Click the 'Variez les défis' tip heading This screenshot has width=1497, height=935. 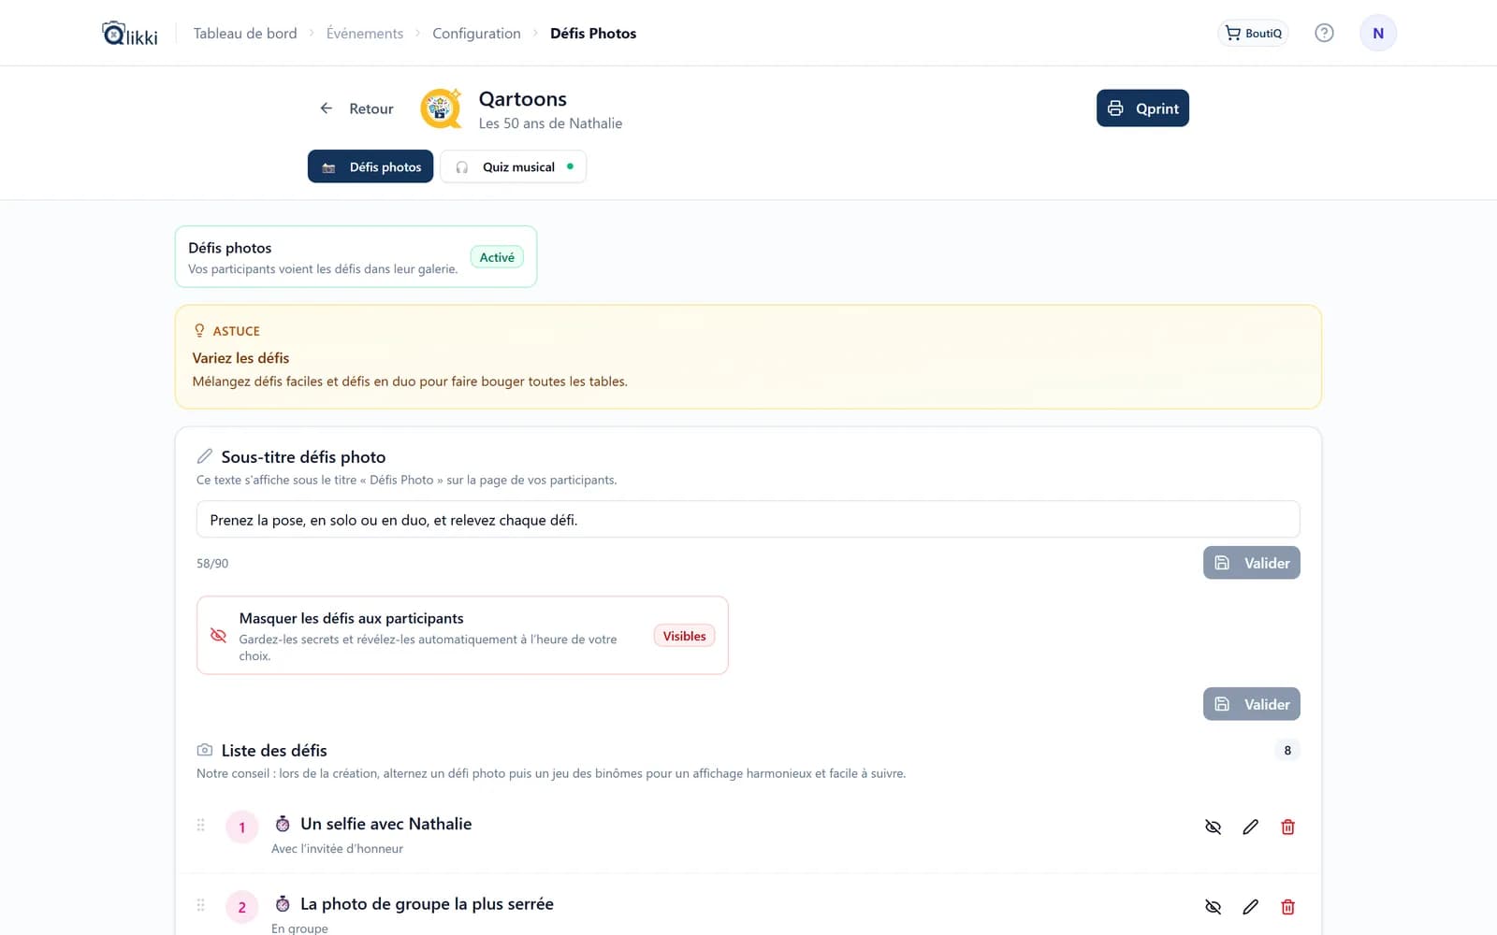(240, 358)
